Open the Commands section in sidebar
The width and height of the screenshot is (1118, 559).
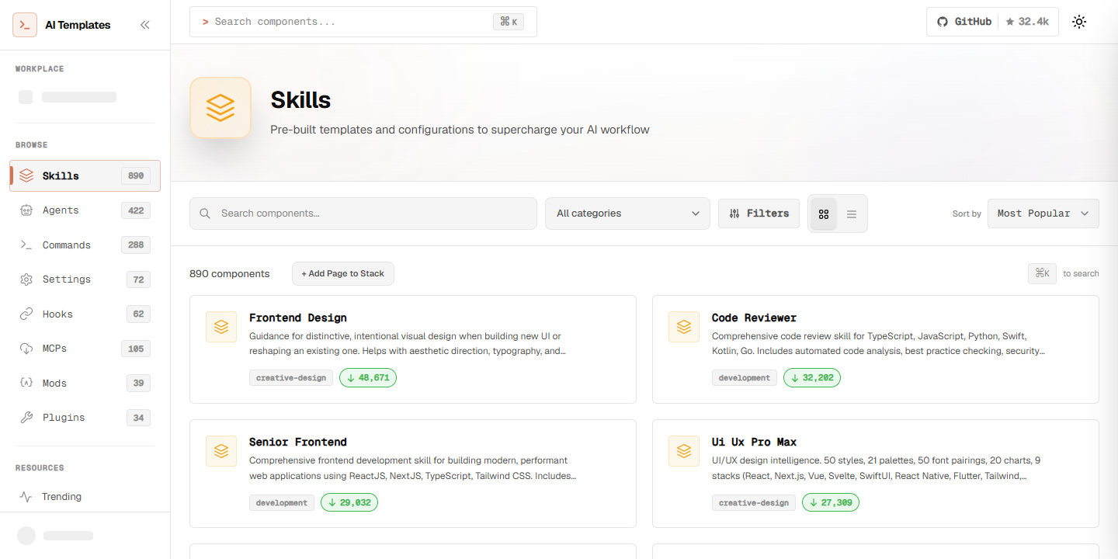[x=85, y=245]
